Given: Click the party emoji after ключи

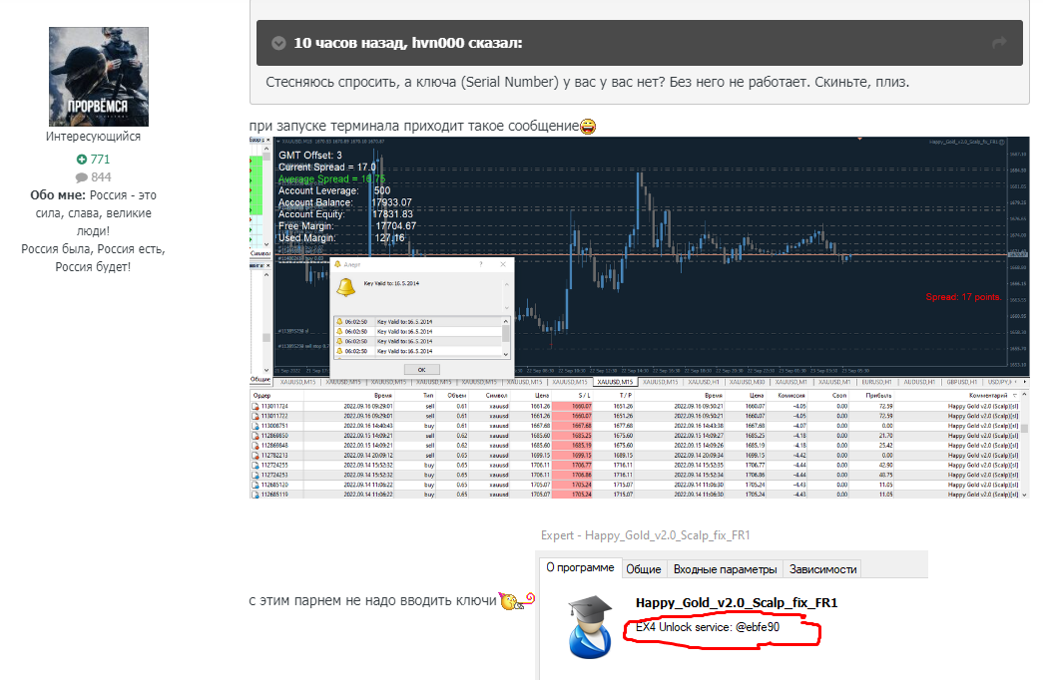Looking at the screenshot, I should 516,600.
